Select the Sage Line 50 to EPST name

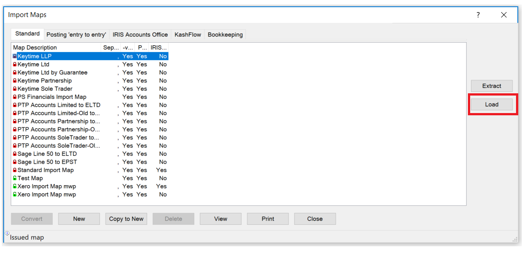(x=48, y=162)
